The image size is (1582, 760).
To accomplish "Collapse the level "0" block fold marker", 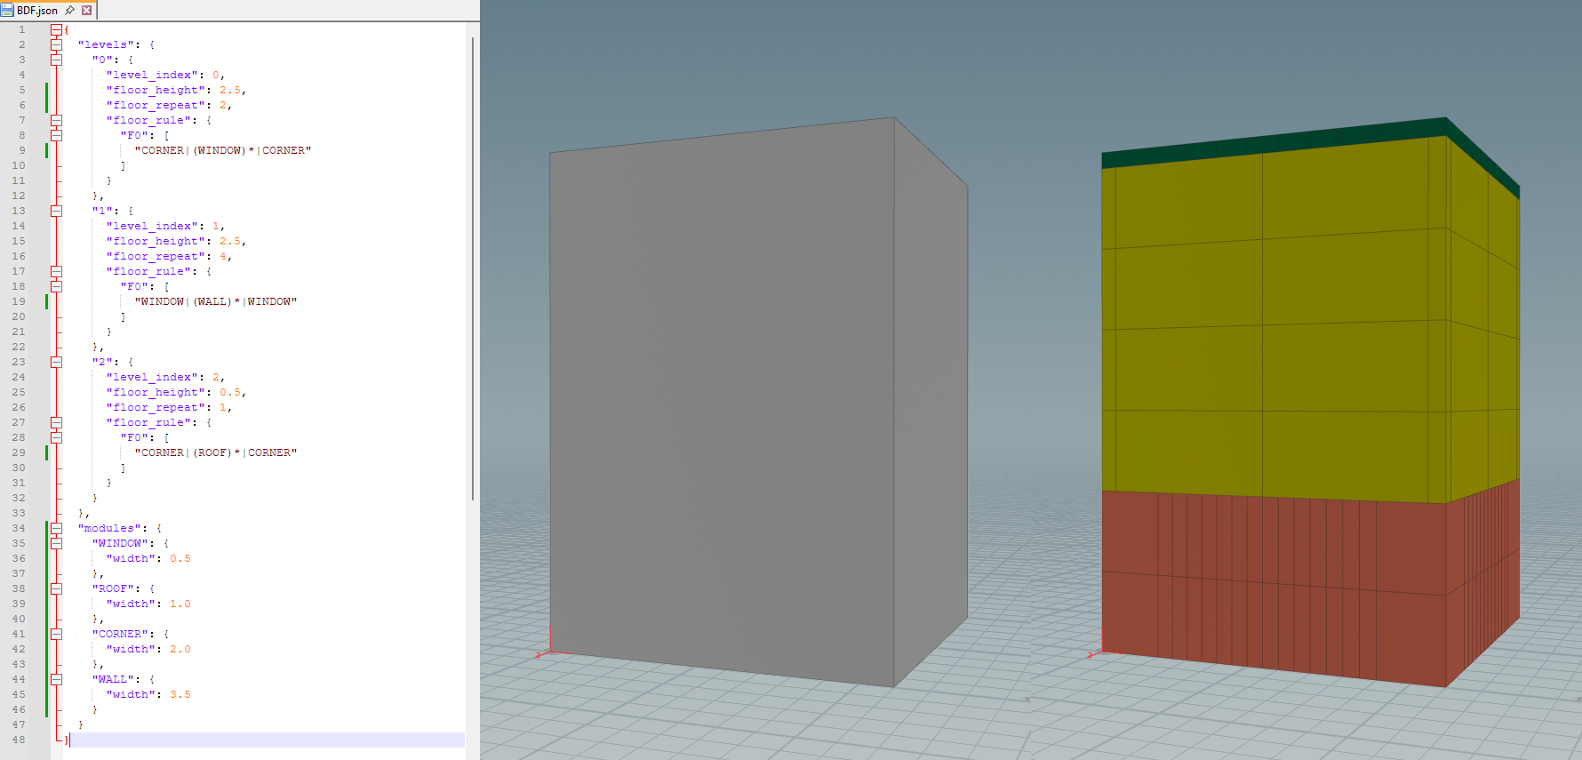I will pyautogui.click(x=56, y=60).
